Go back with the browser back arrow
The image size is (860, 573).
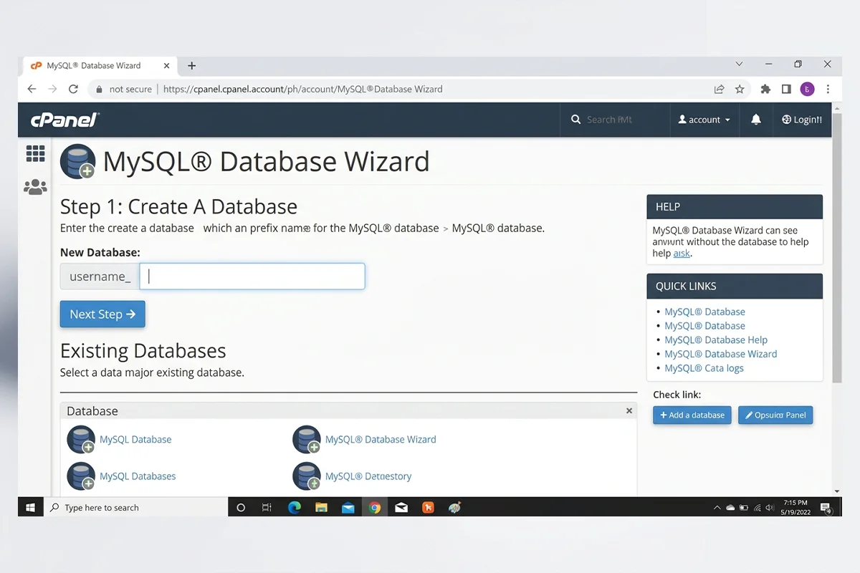point(32,89)
